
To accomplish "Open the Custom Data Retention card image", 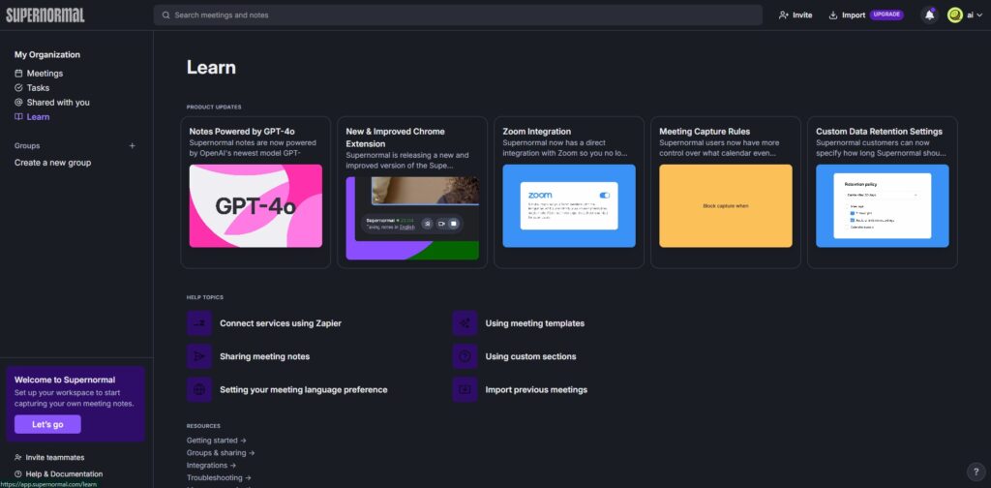I will (x=883, y=206).
